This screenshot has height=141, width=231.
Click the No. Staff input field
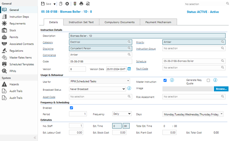click(x=76, y=126)
